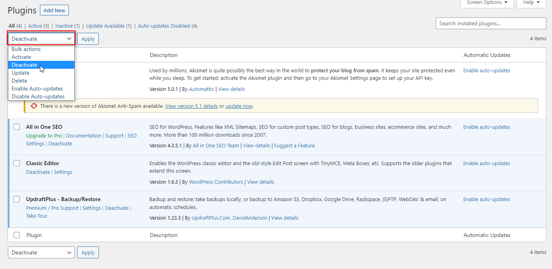The width and height of the screenshot is (552, 269).
Task: Filter plugins by Inactive (1)
Action: click(x=68, y=26)
